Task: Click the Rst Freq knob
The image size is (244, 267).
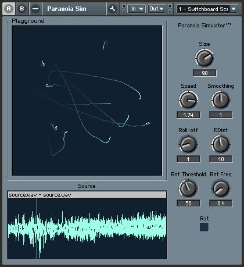Action: click(221, 188)
